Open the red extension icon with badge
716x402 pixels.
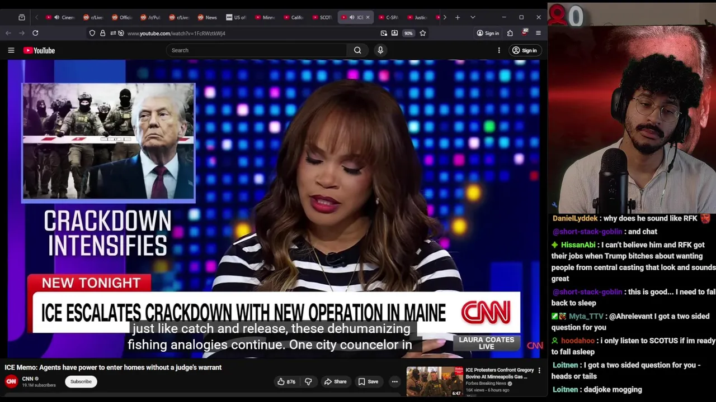pos(524,33)
